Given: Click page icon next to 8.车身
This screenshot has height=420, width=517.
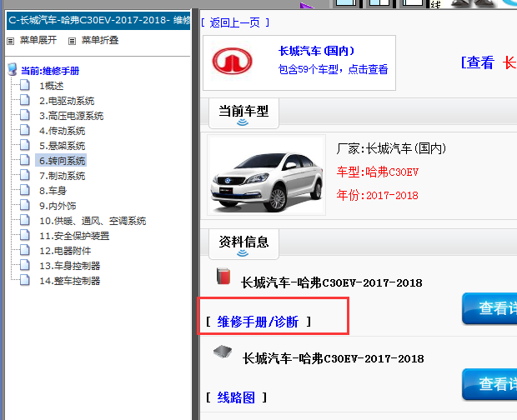Looking at the screenshot, I should [25, 190].
